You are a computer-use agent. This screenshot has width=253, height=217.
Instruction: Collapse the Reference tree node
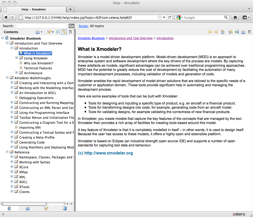(7, 152)
